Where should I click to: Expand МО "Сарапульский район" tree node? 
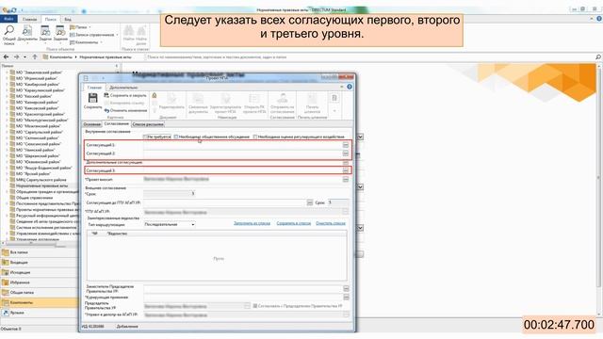[7, 132]
